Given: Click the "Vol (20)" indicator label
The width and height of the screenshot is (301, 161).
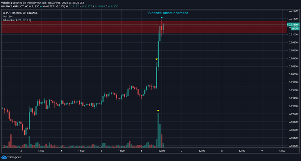Looking at the screenshot, I should (8, 17).
